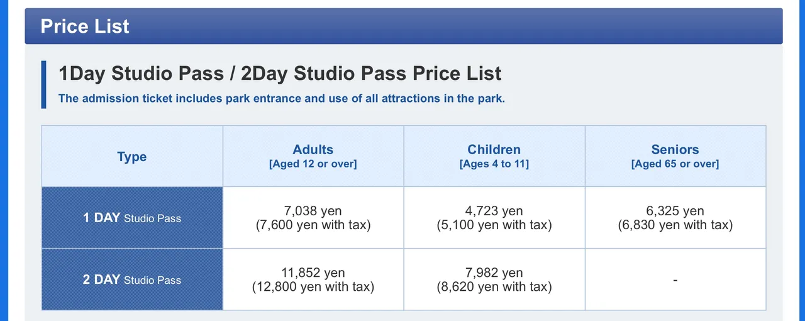Select the Seniors column header

[x=675, y=150]
